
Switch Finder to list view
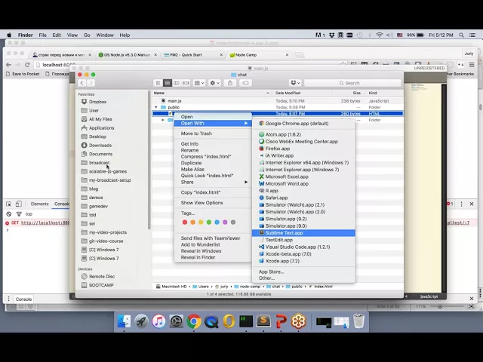click(168, 83)
